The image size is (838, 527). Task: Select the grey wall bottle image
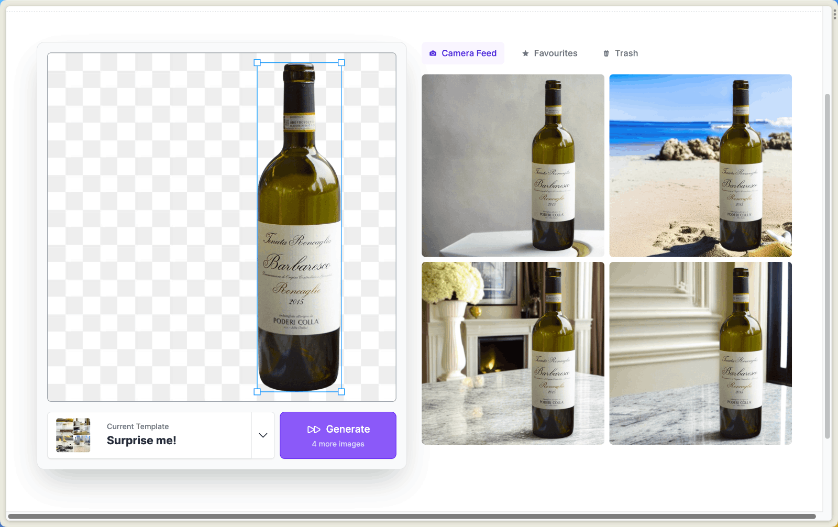pos(513,166)
